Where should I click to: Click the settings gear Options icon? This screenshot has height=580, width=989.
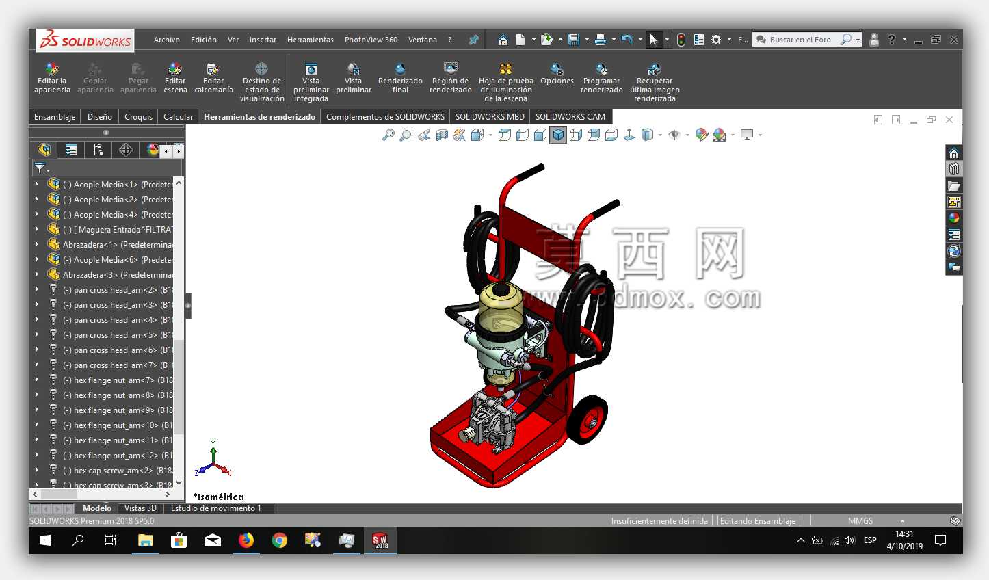click(x=716, y=40)
